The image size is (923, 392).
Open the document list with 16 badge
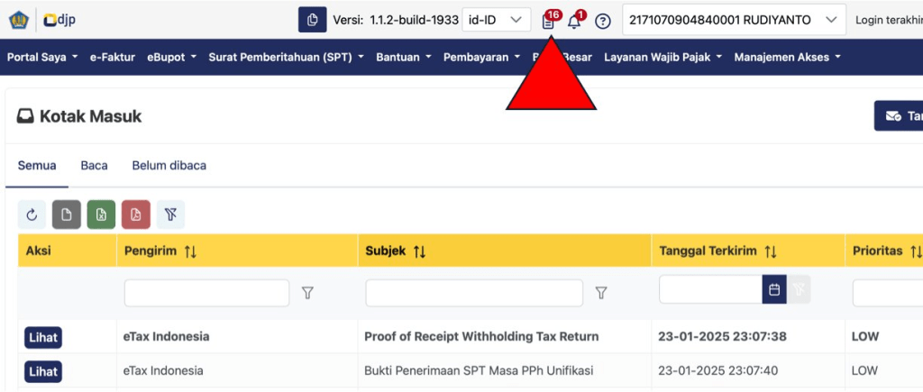coord(548,21)
